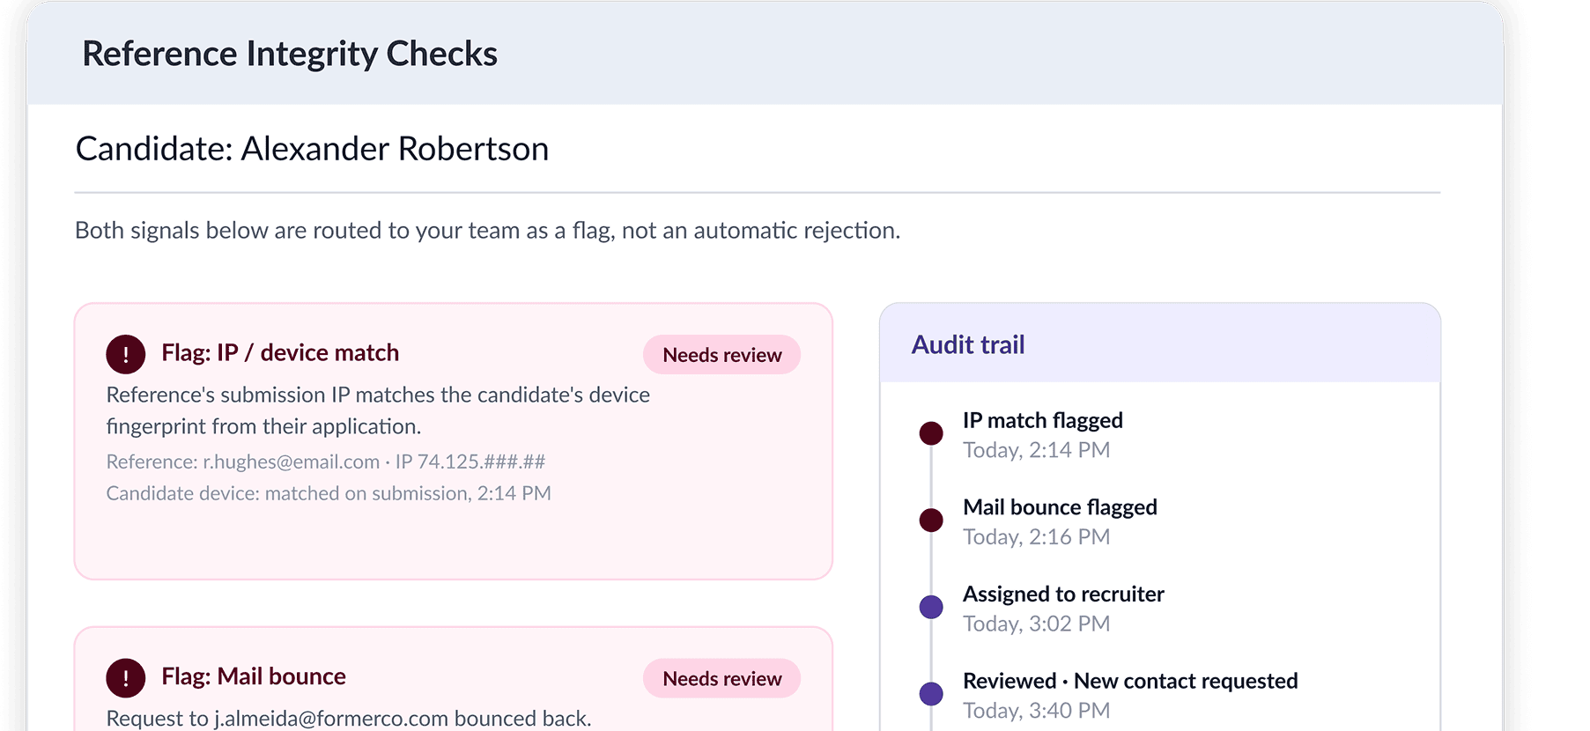The height and width of the screenshot is (731, 1590).
Task: Click the note about signals routed as a flag
Action: [x=487, y=231]
